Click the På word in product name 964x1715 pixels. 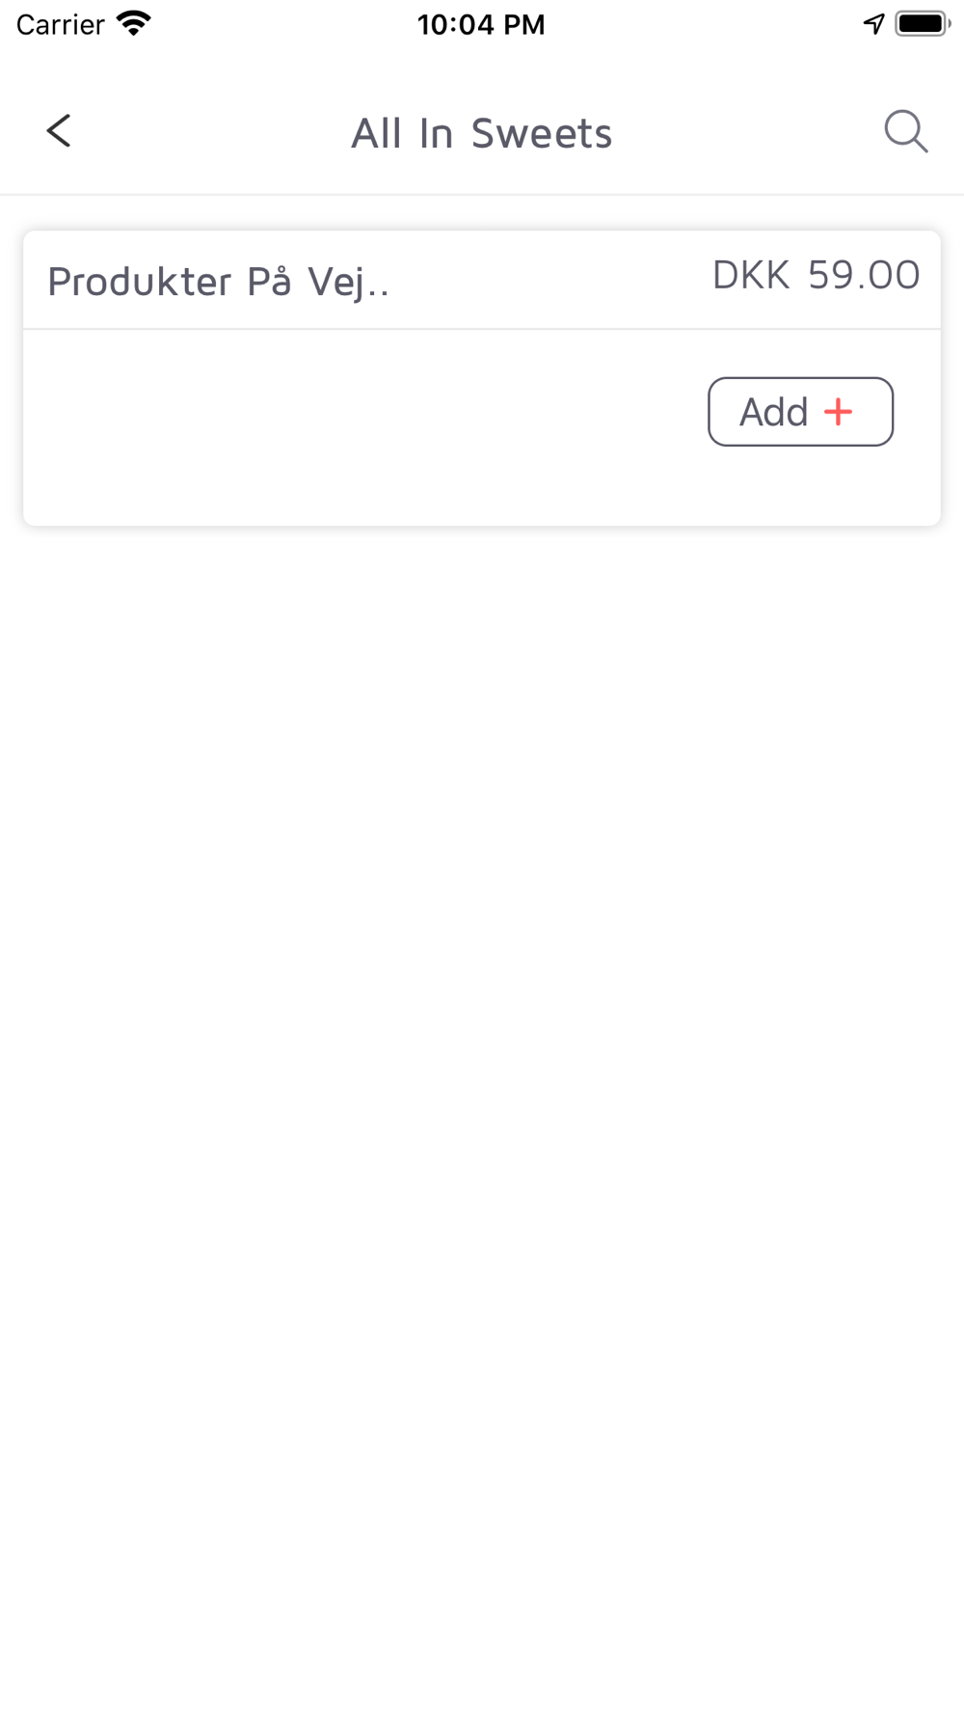[x=269, y=282]
